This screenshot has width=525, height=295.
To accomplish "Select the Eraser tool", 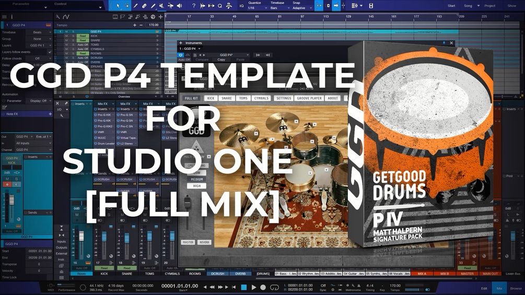I will tap(144, 6).
